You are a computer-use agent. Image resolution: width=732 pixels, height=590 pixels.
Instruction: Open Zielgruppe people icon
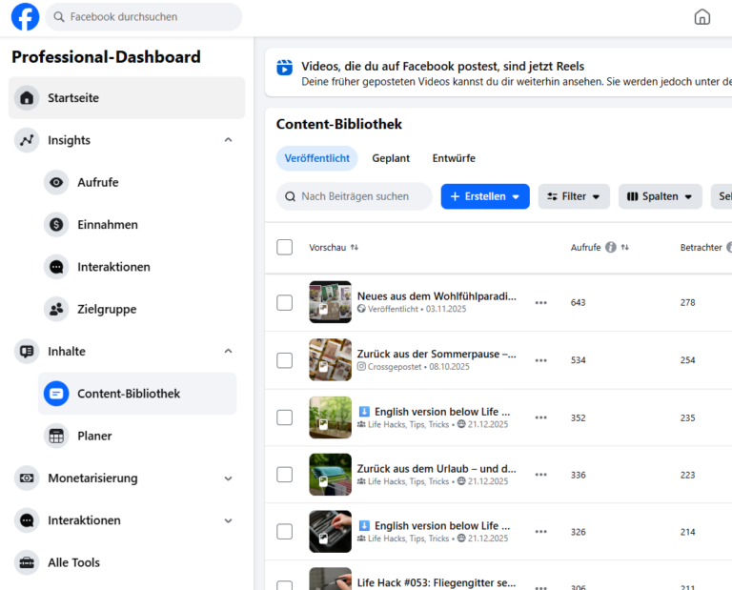pos(56,309)
